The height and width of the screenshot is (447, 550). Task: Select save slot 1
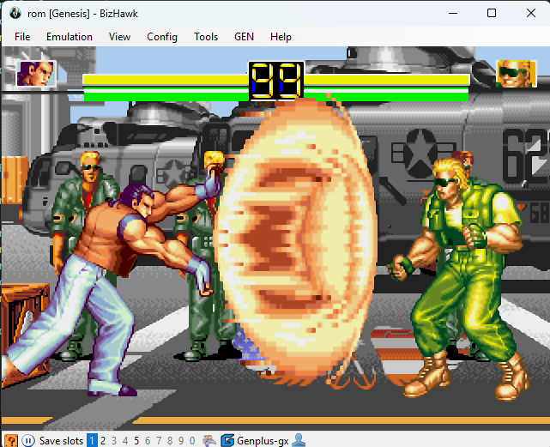click(x=92, y=440)
